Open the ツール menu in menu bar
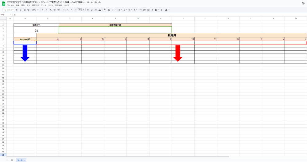Viewport: 307px width, 162px height. coord(51,5)
